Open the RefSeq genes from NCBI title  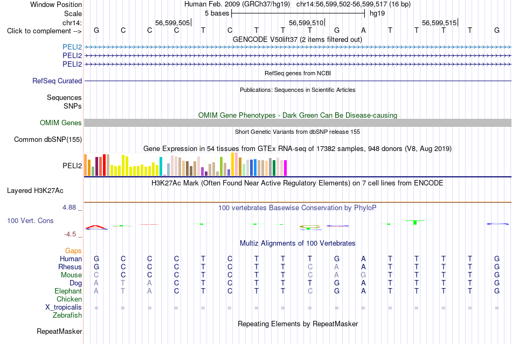pyautogui.click(x=297, y=73)
